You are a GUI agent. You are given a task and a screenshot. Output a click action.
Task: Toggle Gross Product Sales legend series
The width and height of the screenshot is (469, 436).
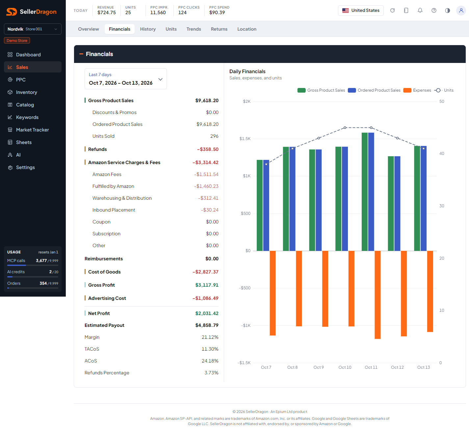(321, 90)
